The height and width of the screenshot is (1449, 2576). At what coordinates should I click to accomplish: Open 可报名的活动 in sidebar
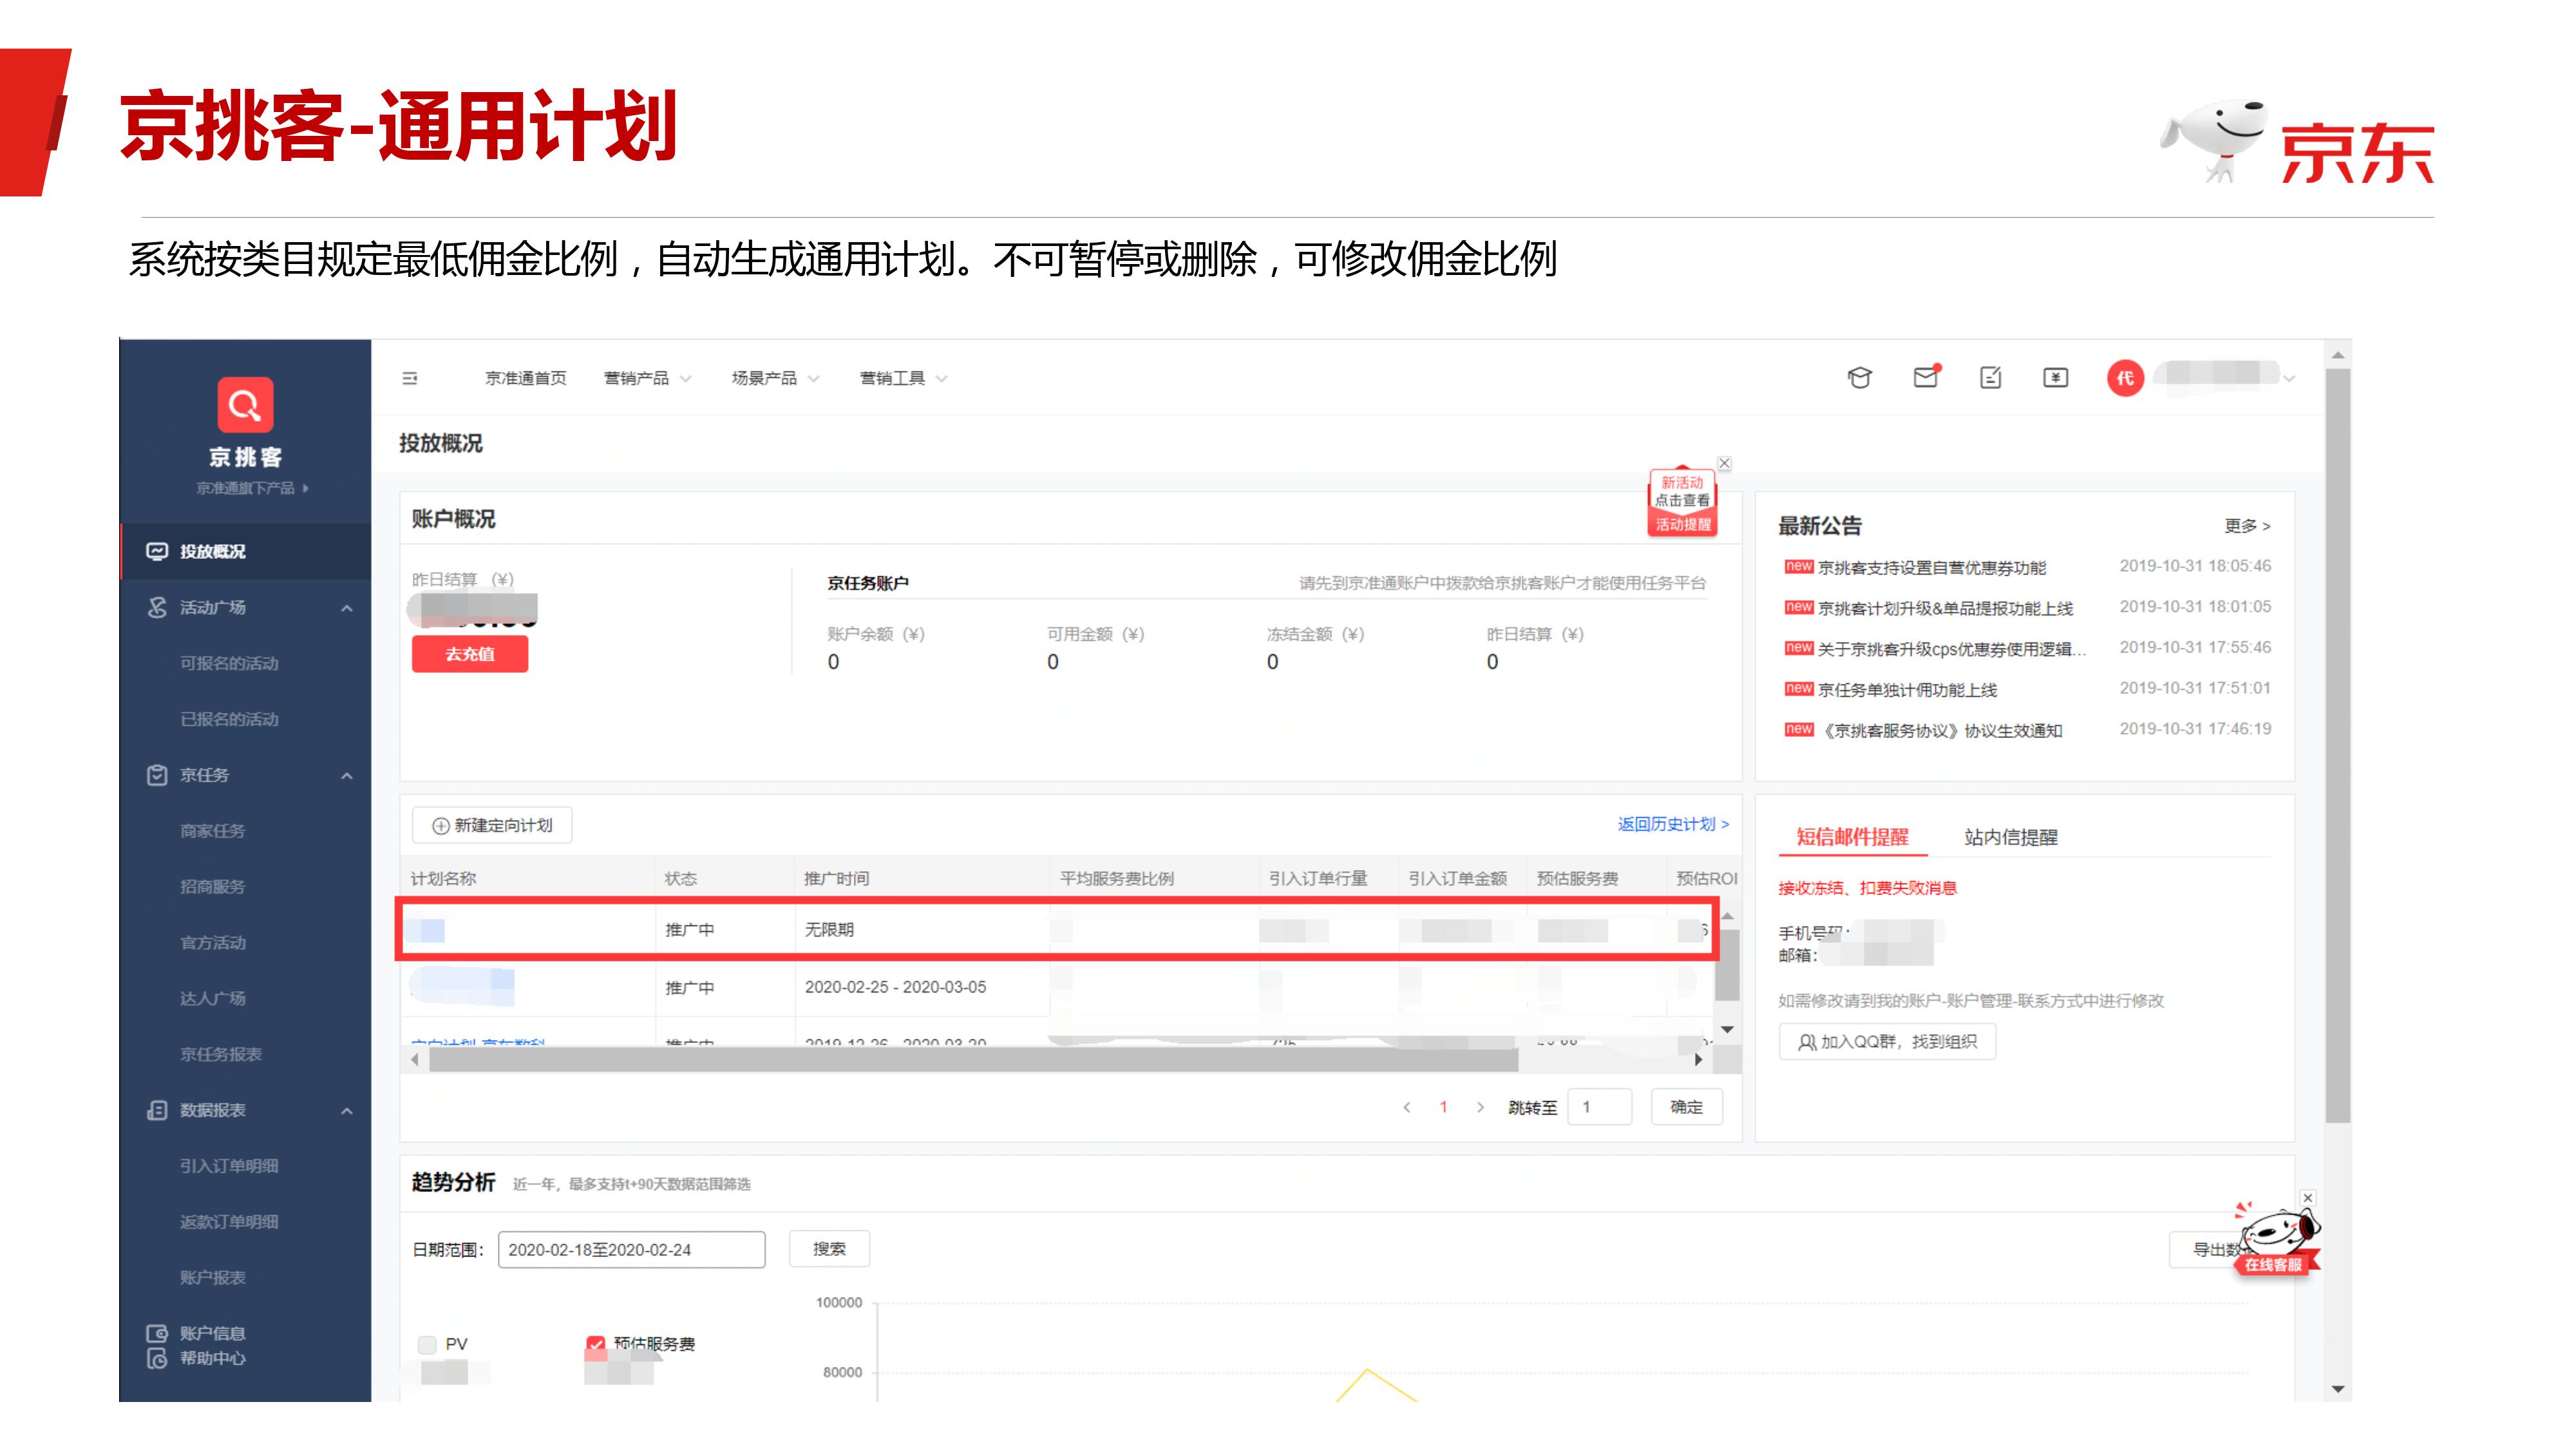click(x=229, y=663)
